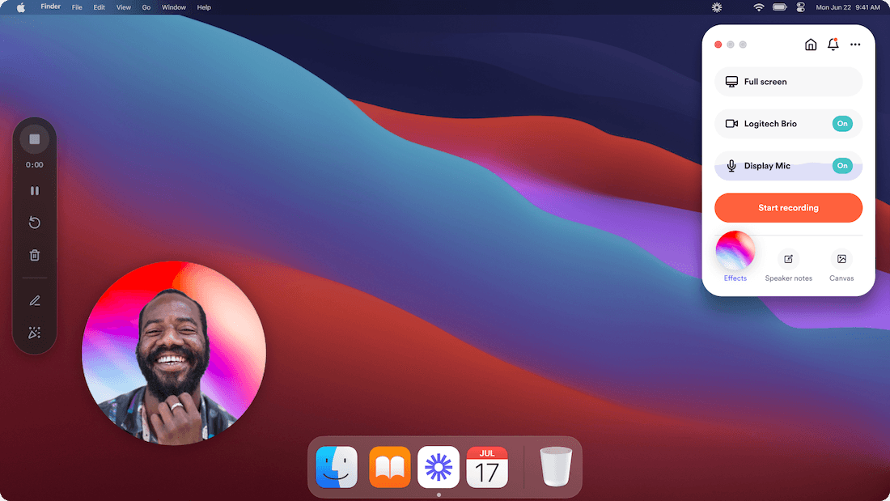Pause the recording

click(x=35, y=191)
